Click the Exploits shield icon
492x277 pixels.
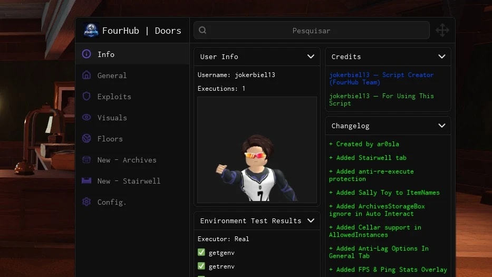point(86,96)
